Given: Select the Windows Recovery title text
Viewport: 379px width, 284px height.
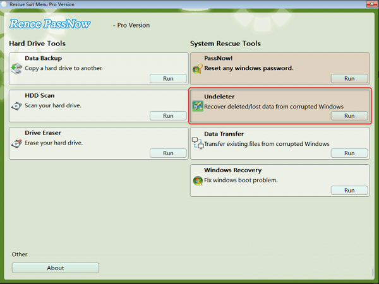Looking at the screenshot, I should 232,170.
